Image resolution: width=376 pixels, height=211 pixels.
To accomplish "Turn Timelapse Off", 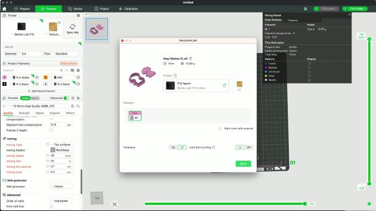I will [x=182, y=147].
